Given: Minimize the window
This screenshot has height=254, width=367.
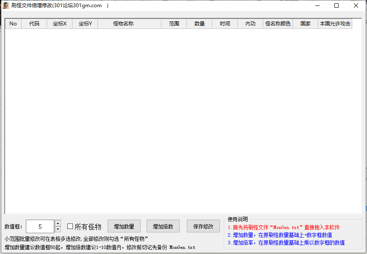Looking at the screenshot, I should click(x=317, y=6).
